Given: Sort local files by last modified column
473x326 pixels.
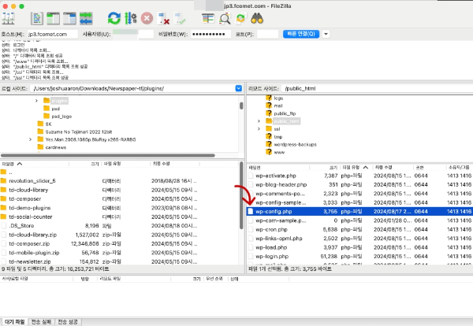Looking at the screenshot, I should click(x=174, y=164).
